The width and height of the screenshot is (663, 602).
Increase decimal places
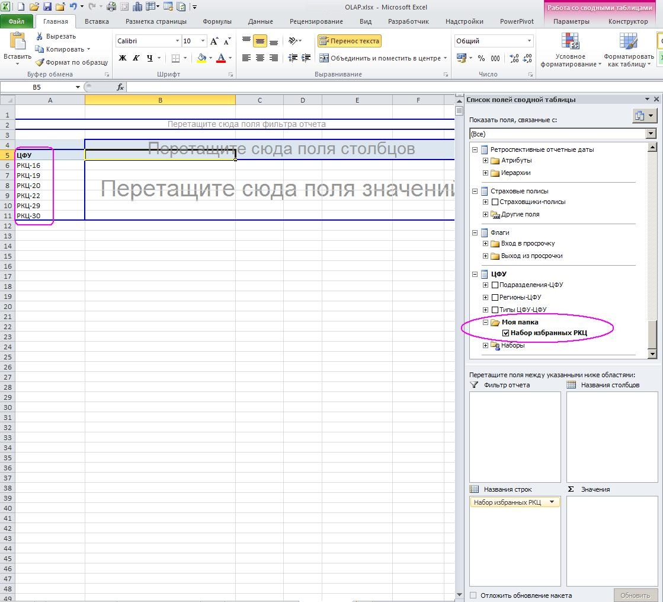coord(514,59)
